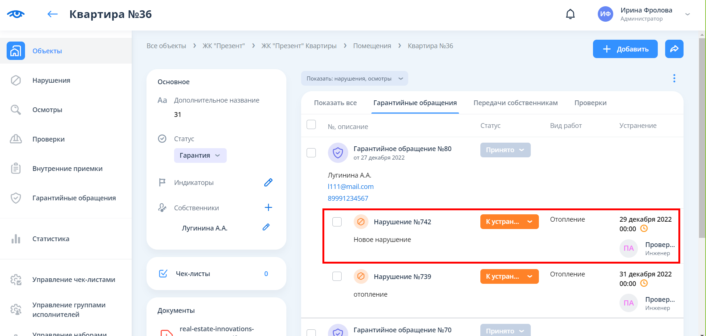
Task: Edit owner Лугинина А.А. pencil icon
Action: (266, 227)
